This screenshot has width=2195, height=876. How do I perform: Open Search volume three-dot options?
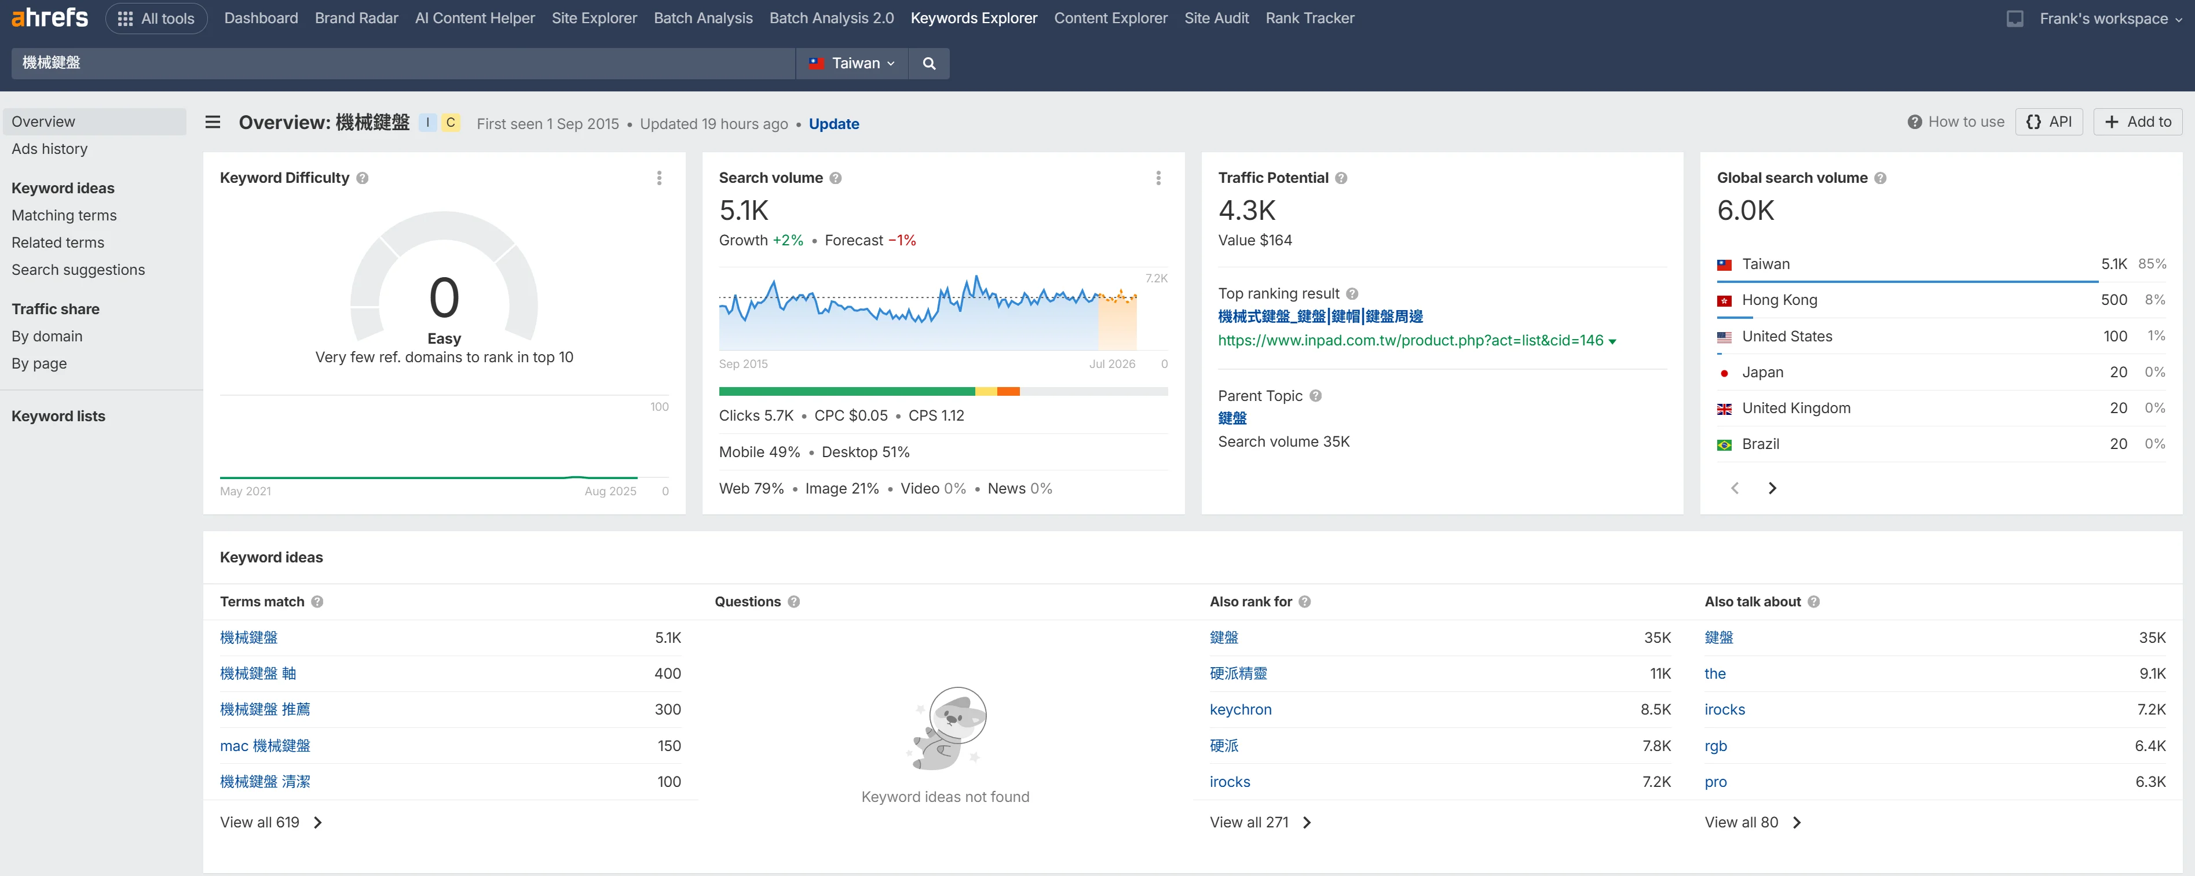1158,178
